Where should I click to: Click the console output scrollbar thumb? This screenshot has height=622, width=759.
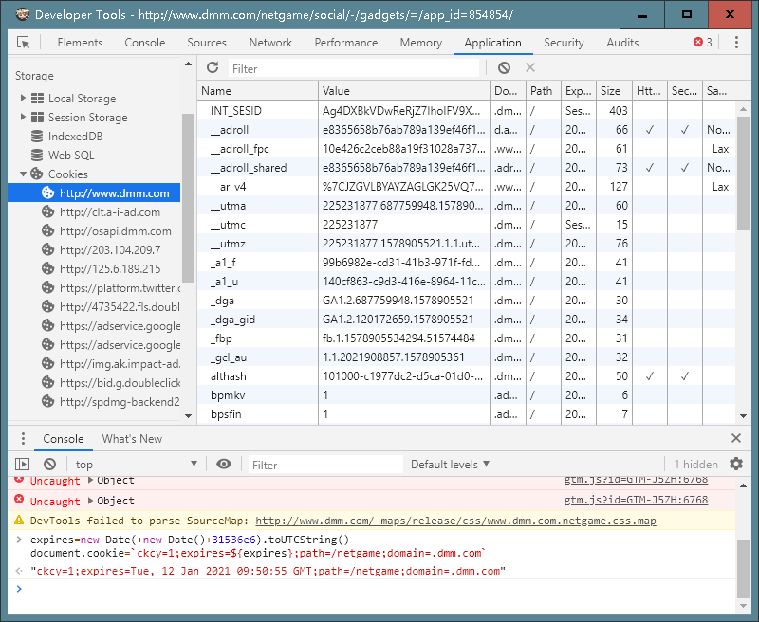coord(743,569)
